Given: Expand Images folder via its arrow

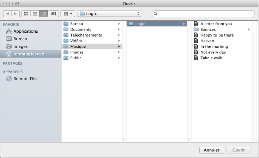Looking at the screenshot, I should coord(119,52).
